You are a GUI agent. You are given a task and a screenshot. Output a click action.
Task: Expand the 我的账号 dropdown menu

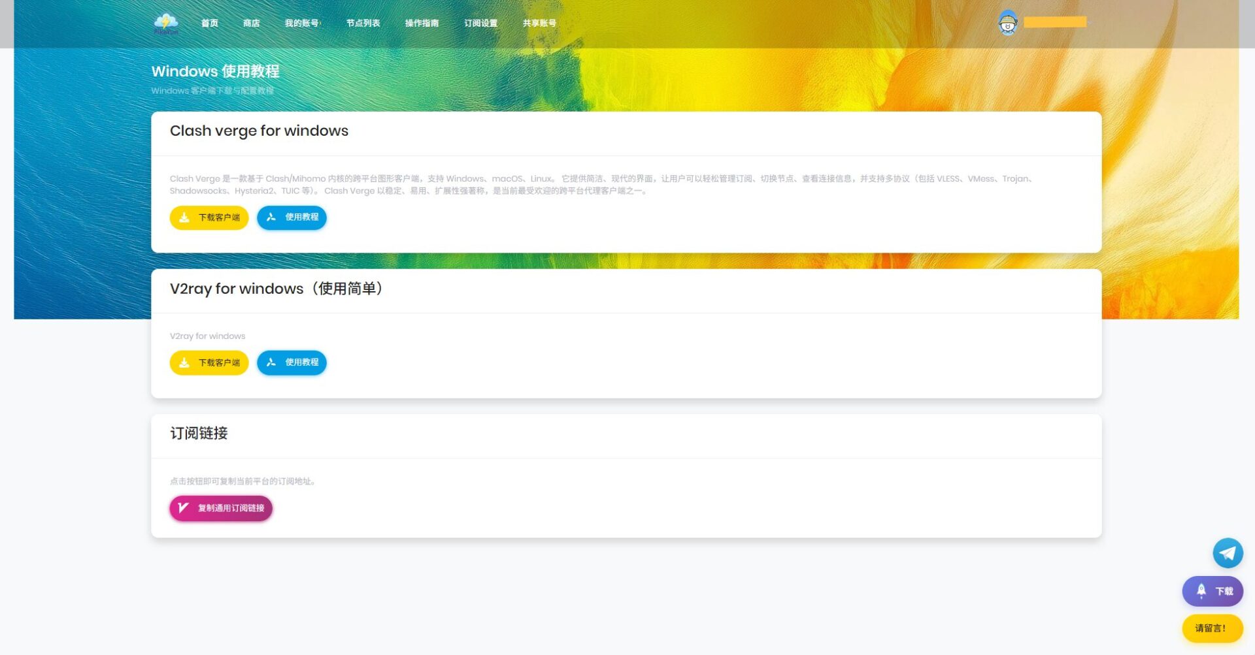[303, 22]
